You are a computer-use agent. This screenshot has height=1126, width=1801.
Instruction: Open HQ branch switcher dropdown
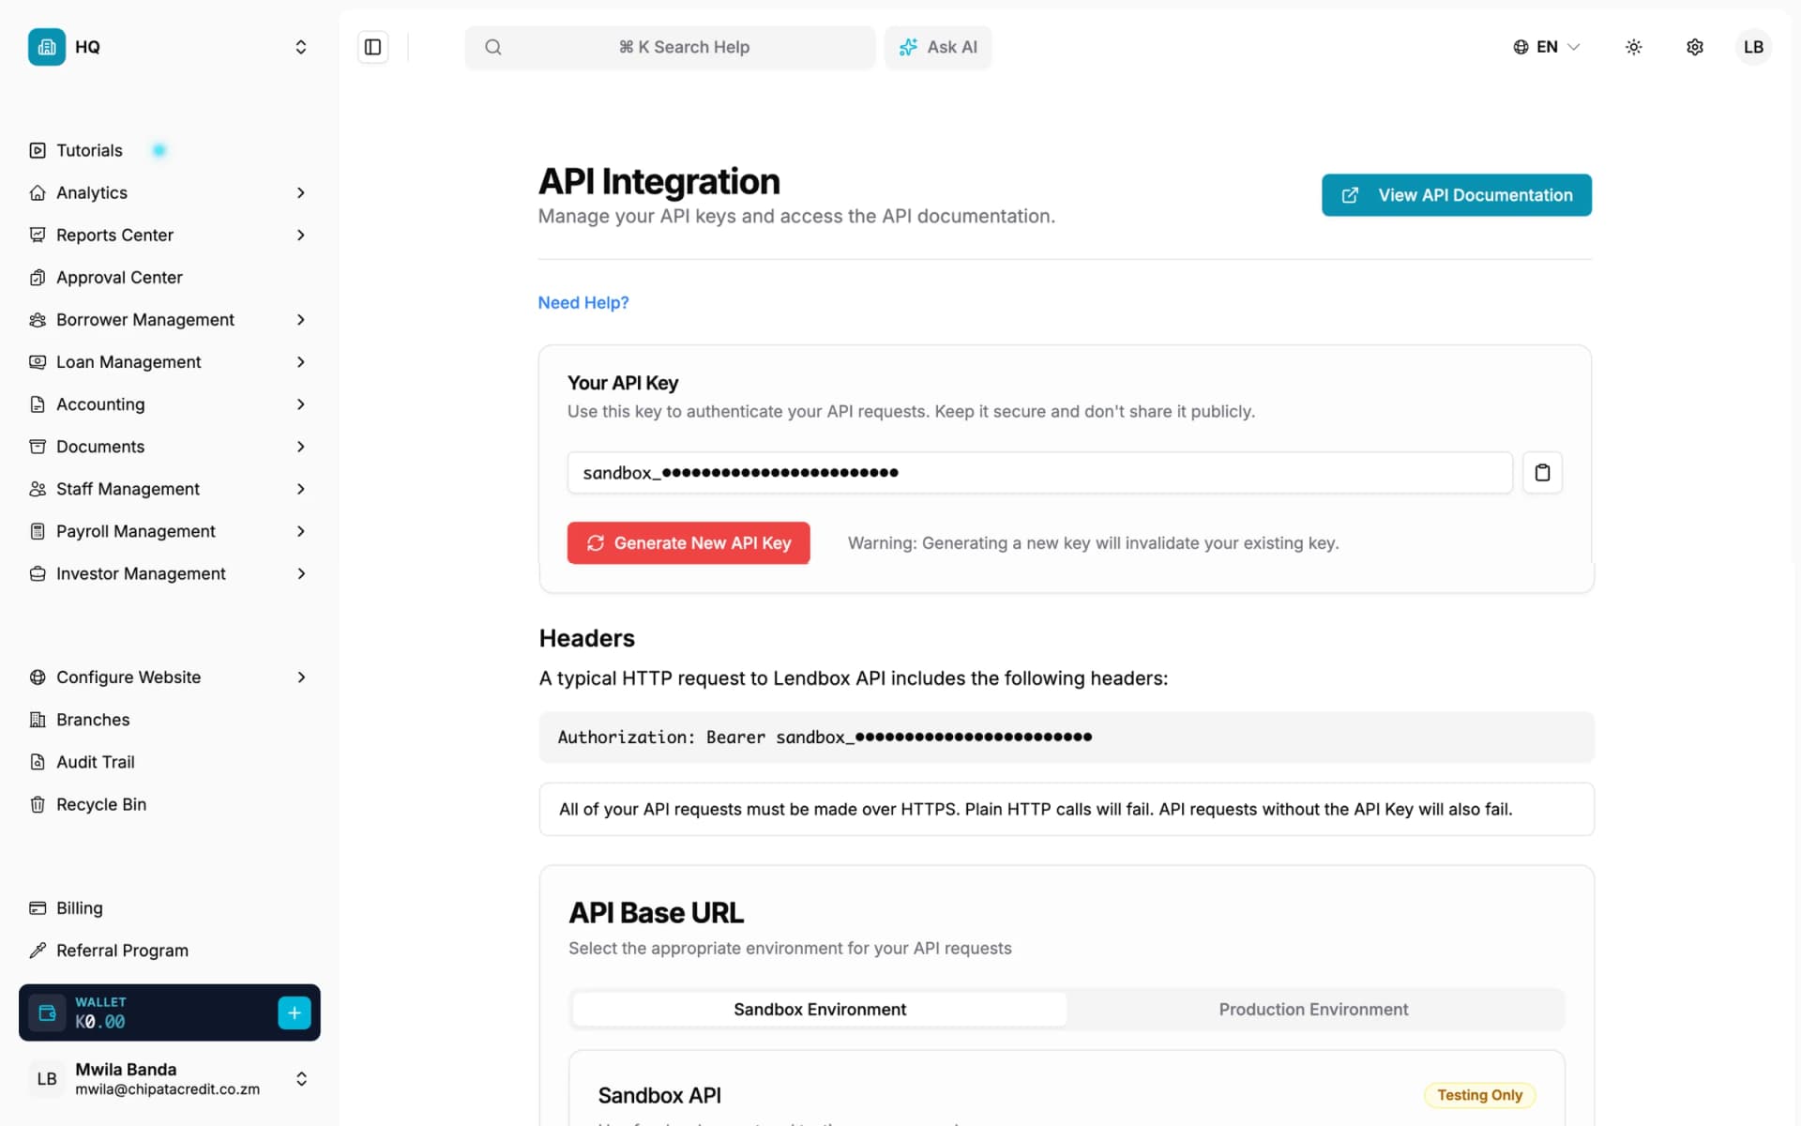tap(169, 47)
